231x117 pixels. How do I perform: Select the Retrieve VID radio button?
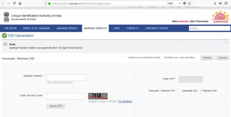[x=201, y=91]
